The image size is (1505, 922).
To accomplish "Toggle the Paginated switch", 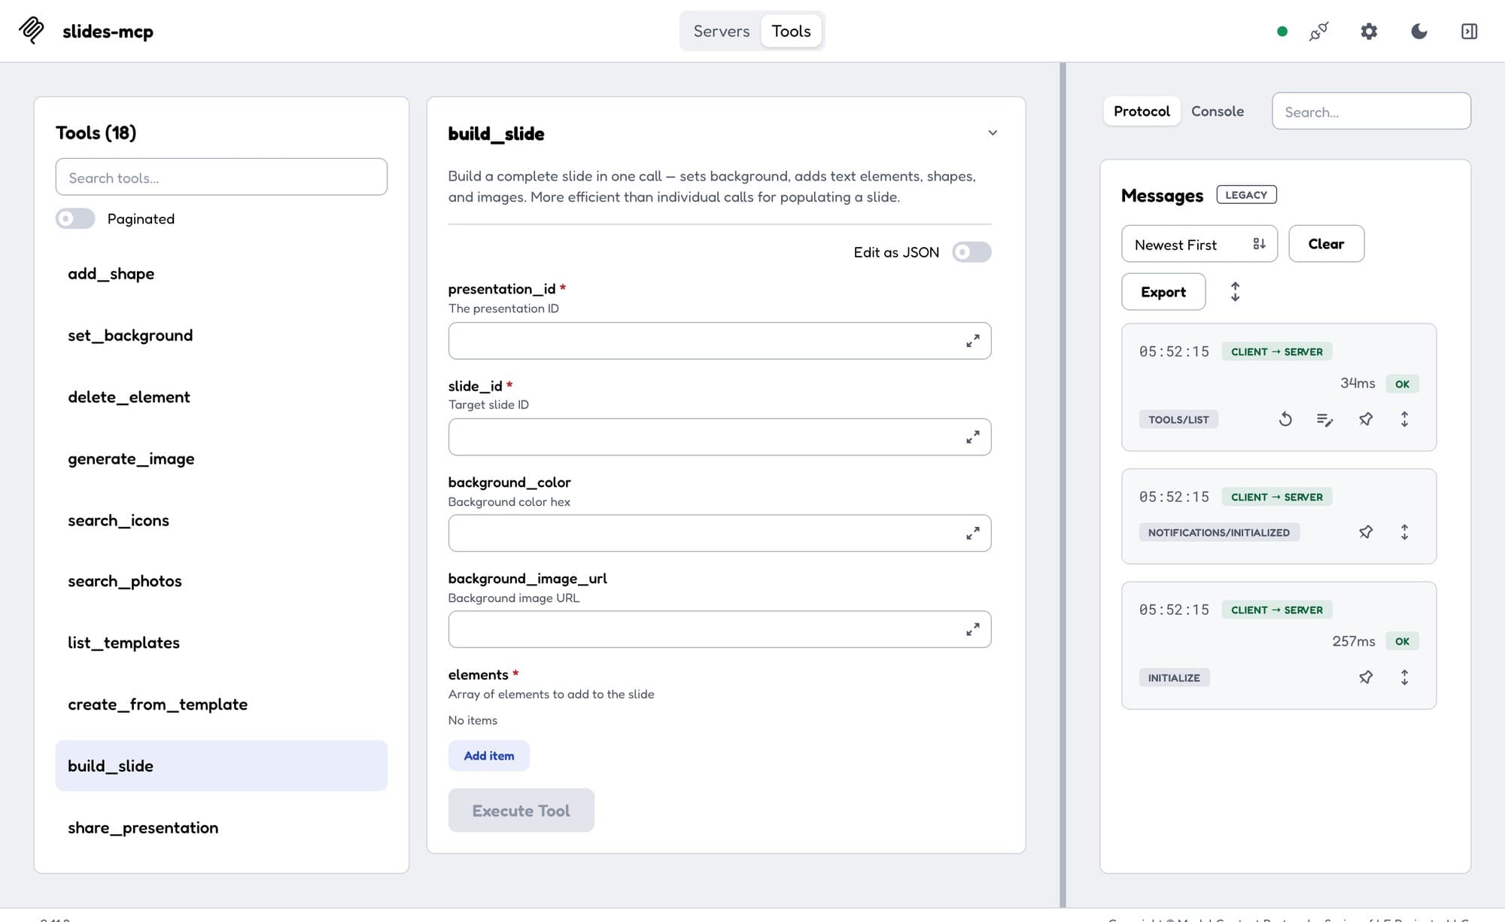I will (75, 218).
